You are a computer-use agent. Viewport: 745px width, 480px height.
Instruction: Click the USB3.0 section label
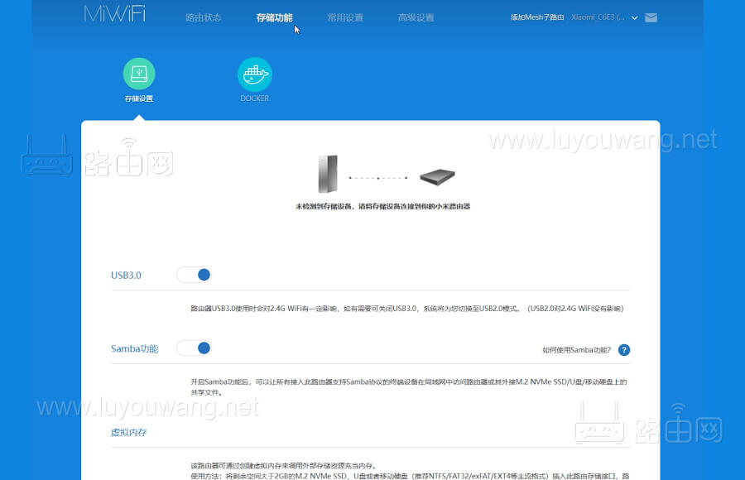tap(126, 274)
